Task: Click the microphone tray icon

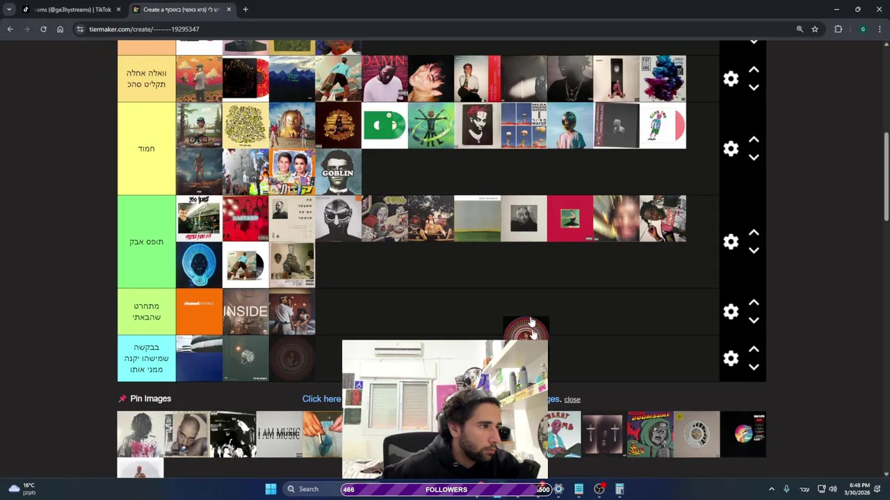Action: coord(786,489)
